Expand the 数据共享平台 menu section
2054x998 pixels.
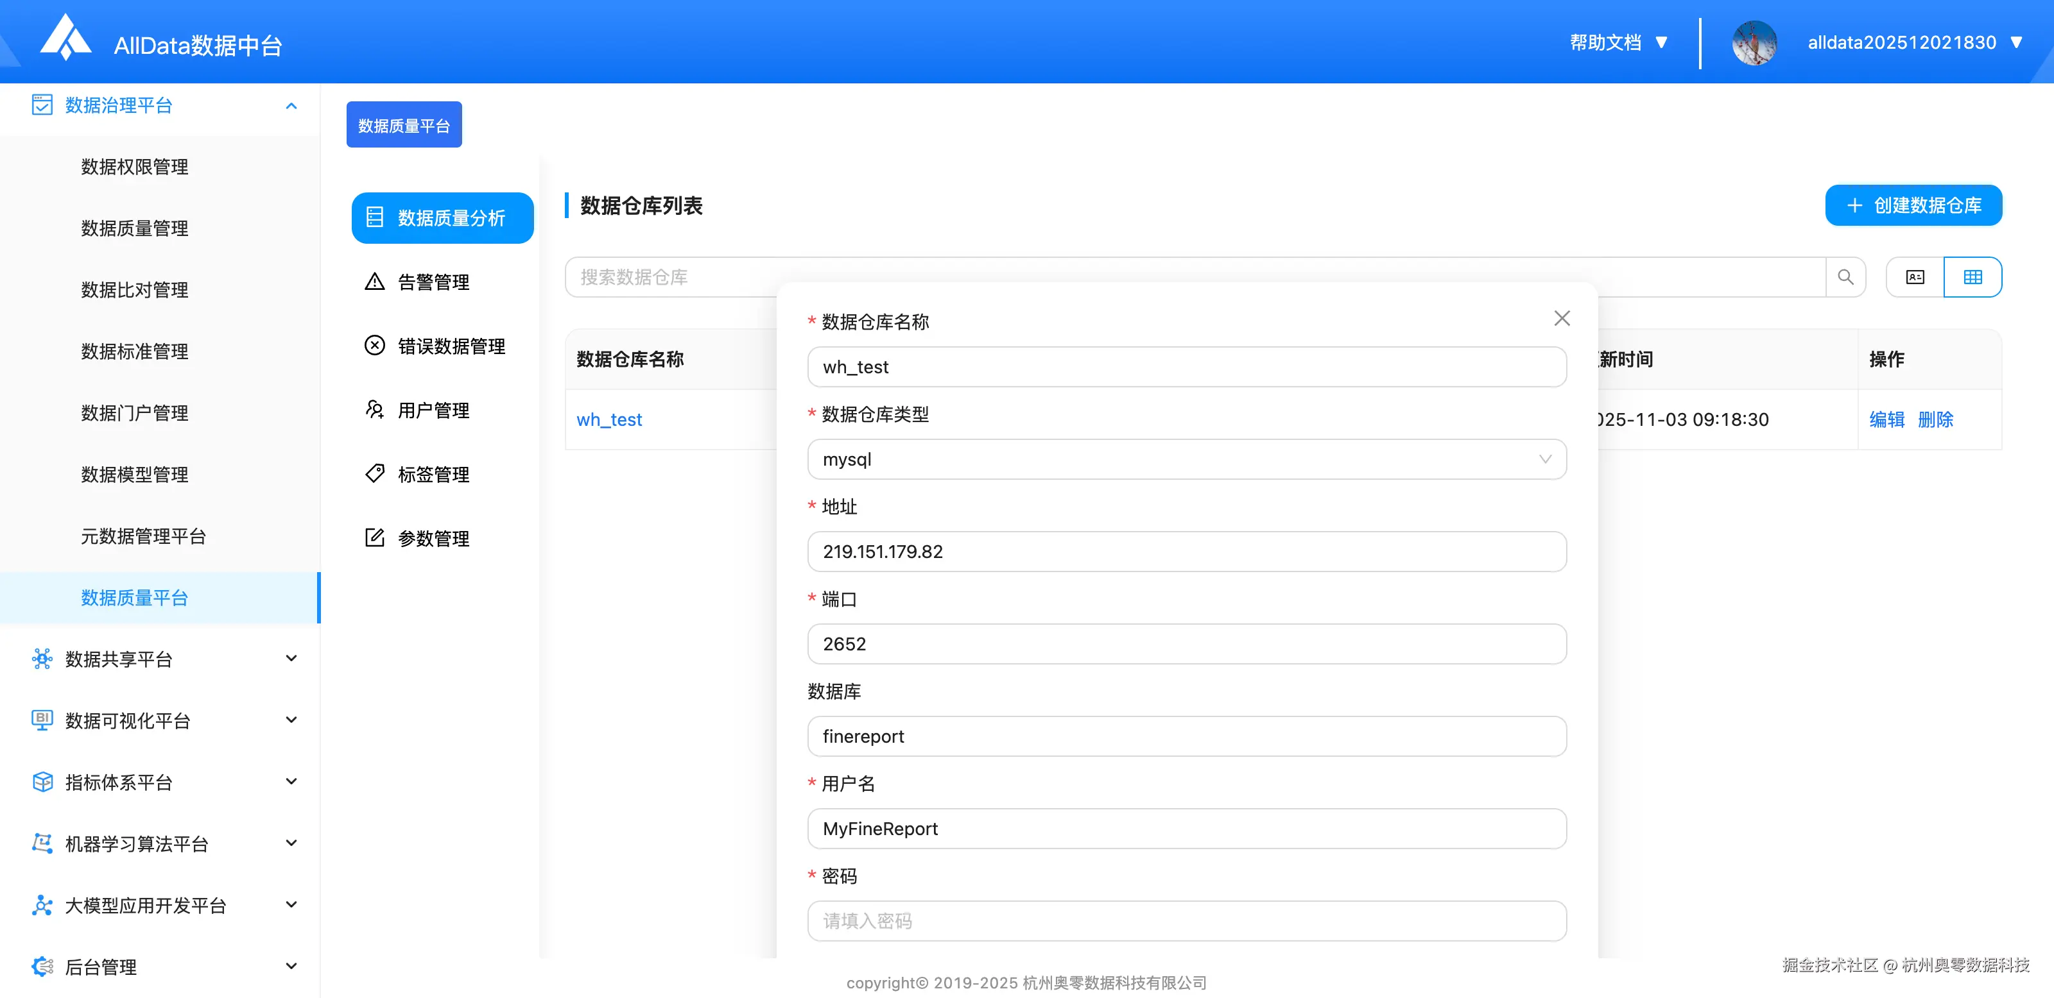pos(291,659)
